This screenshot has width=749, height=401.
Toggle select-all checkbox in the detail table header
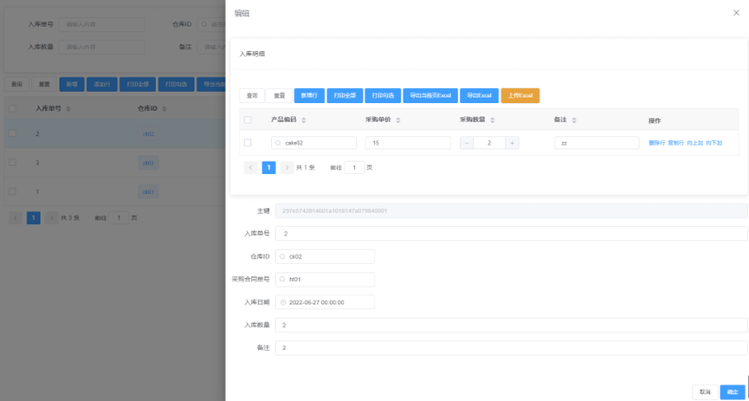tap(248, 120)
